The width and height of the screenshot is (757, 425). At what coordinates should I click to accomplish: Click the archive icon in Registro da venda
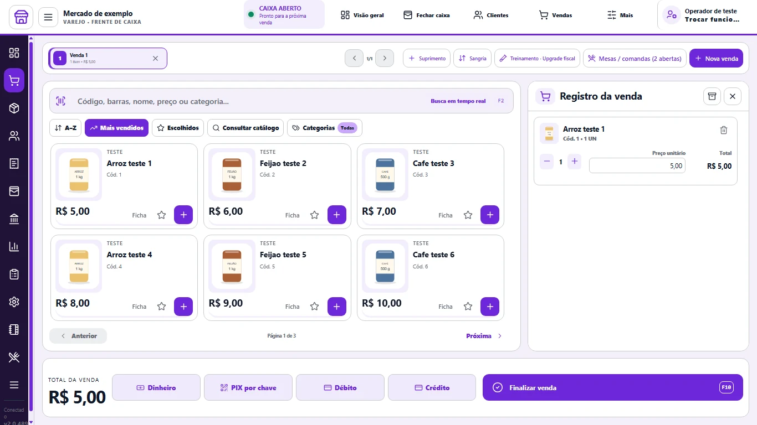[x=712, y=96]
